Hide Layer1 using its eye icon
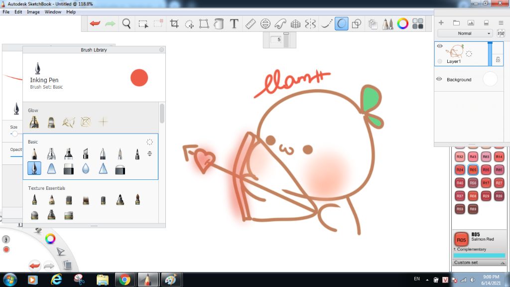Image resolution: width=510 pixels, height=287 pixels. [440, 46]
